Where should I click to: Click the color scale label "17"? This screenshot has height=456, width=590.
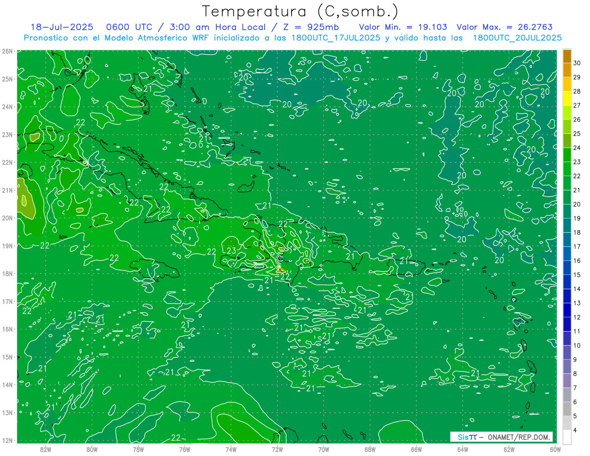tap(577, 246)
